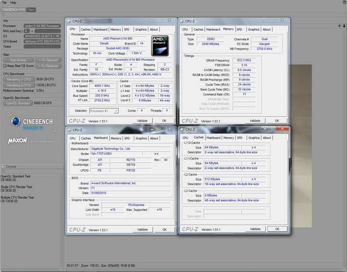Click the Processor info field in Cinebench
Viewport: 347px width, 272px height.
pos(42,26)
